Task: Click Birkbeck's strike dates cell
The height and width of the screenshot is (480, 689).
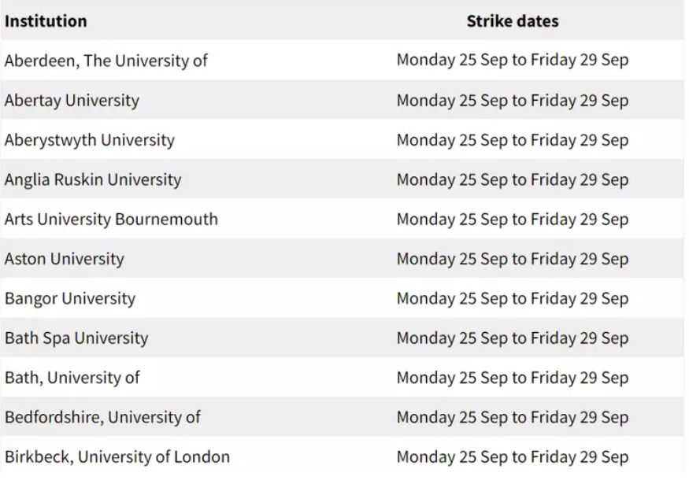Action: point(513,456)
